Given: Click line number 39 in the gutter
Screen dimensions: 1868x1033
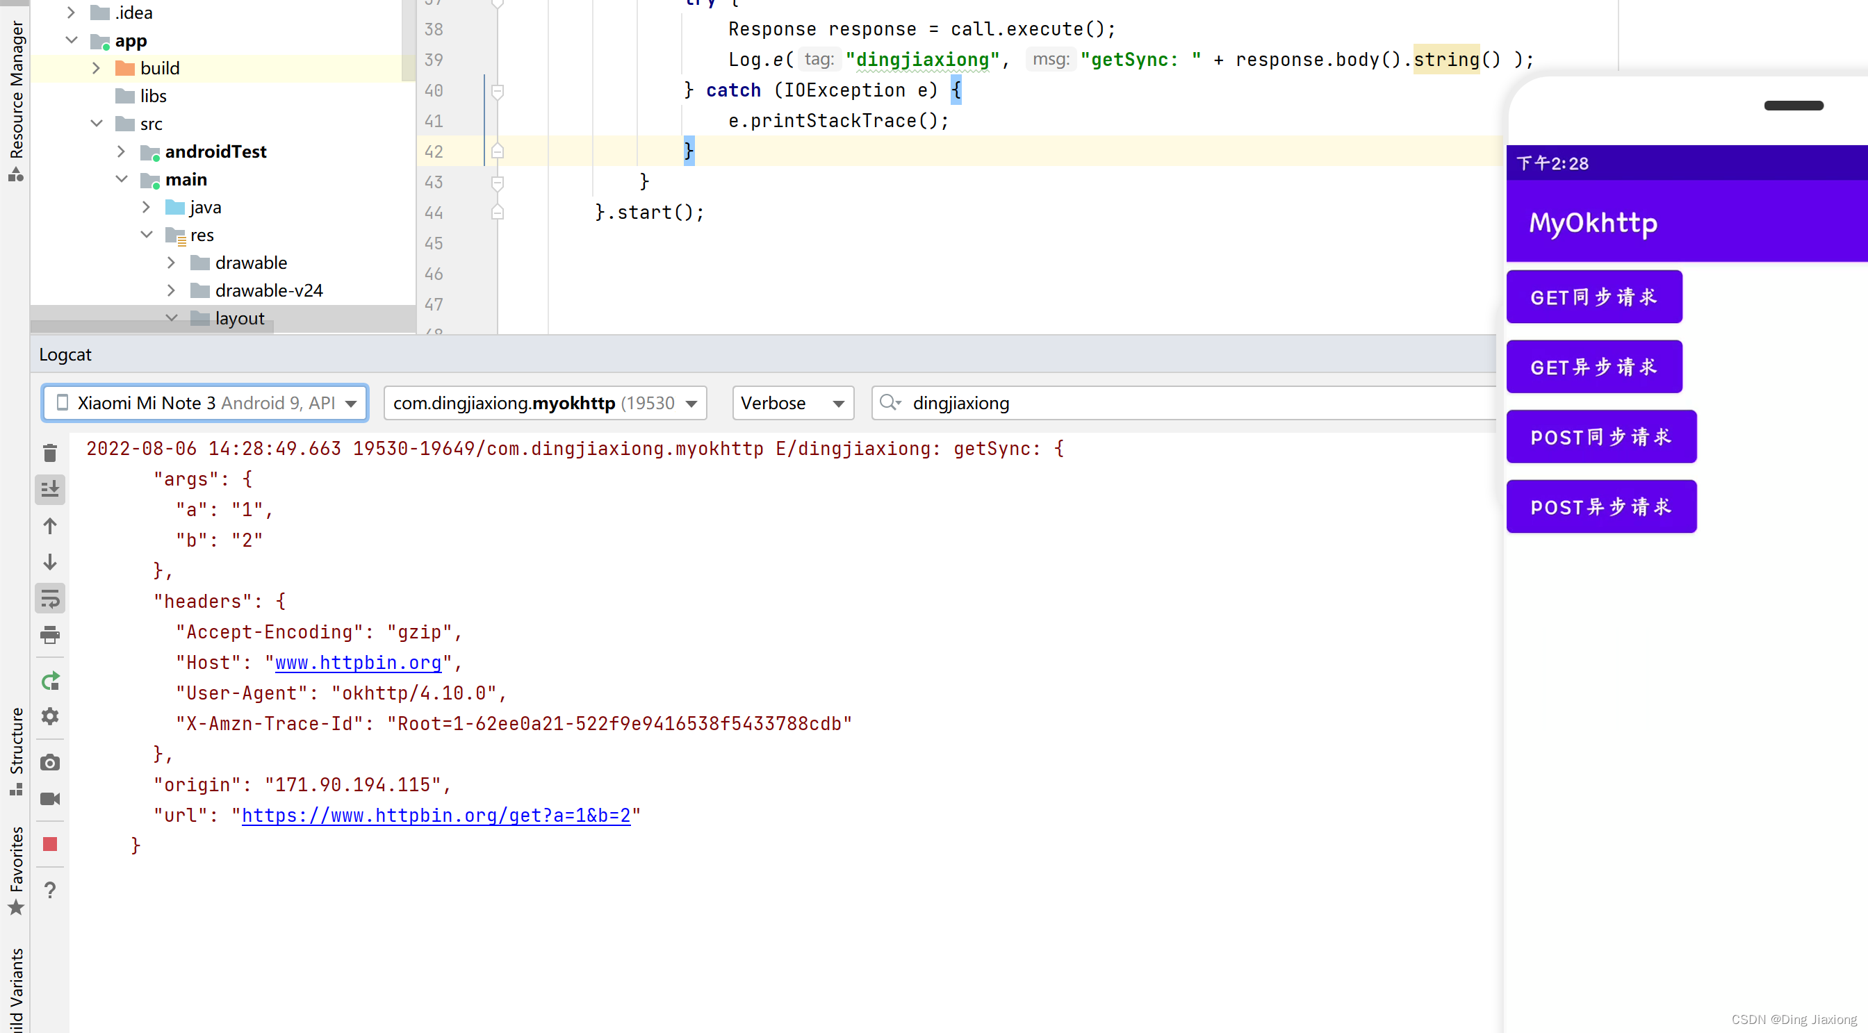Looking at the screenshot, I should click(x=434, y=60).
